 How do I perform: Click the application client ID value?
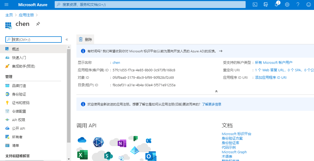tap(144, 70)
